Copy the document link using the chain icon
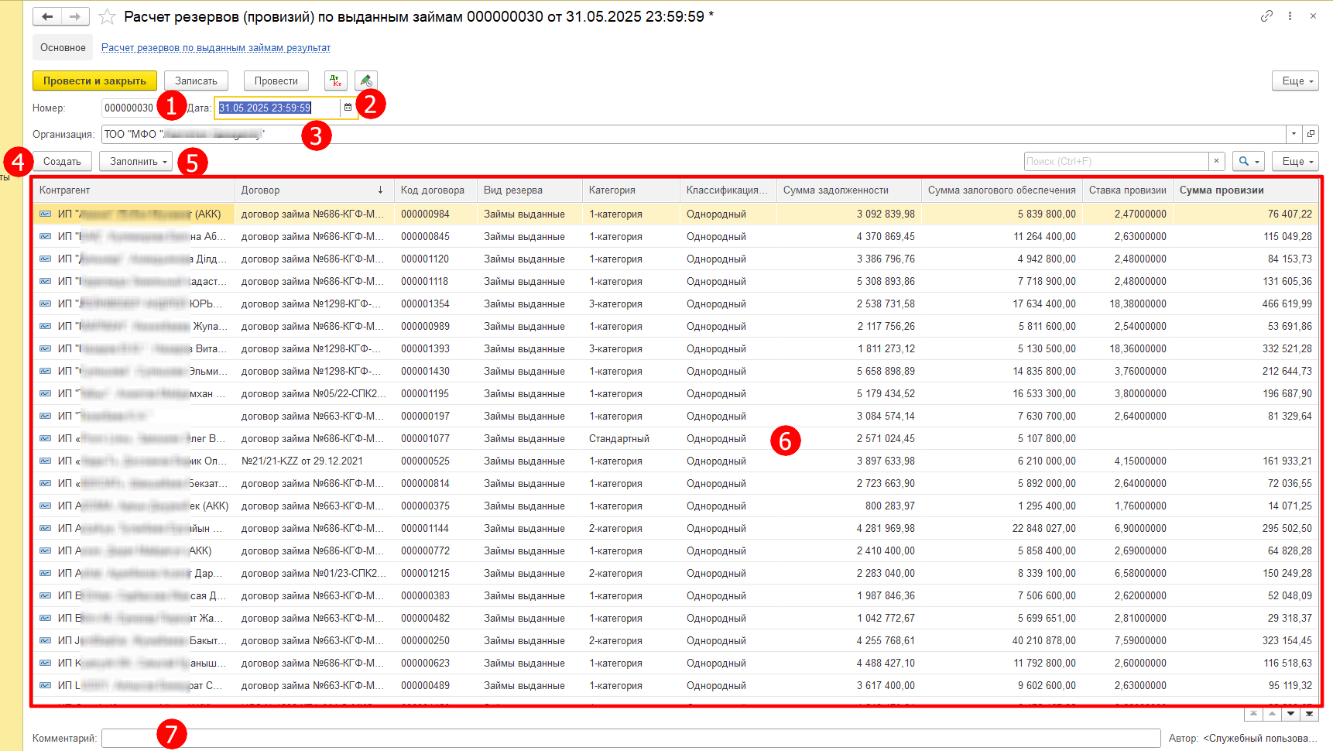 point(1266,15)
